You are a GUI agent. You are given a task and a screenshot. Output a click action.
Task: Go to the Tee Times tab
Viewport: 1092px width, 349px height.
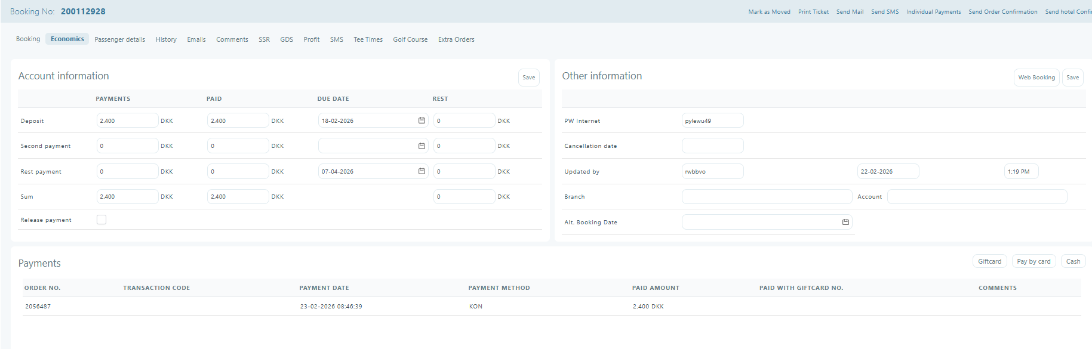click(x=368, y=39)
